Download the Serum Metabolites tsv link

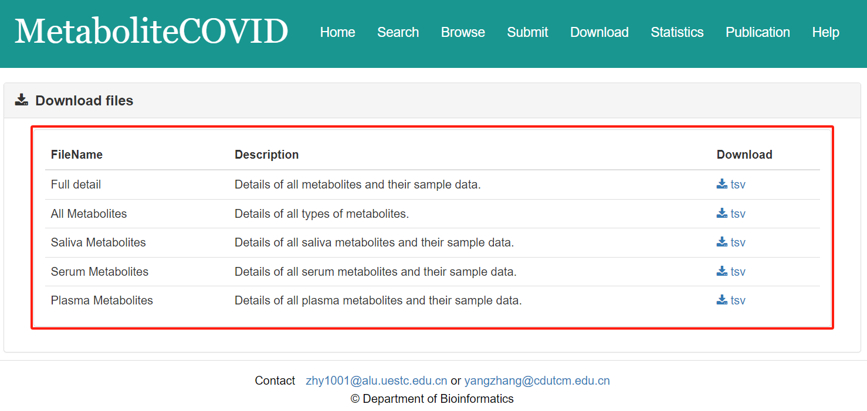pyautogui.click(x=738, y=272)
